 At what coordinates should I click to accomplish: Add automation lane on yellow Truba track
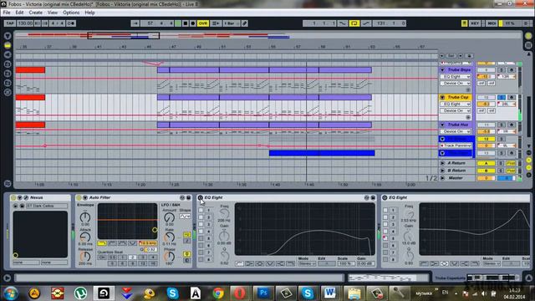[x=468, y=117]
